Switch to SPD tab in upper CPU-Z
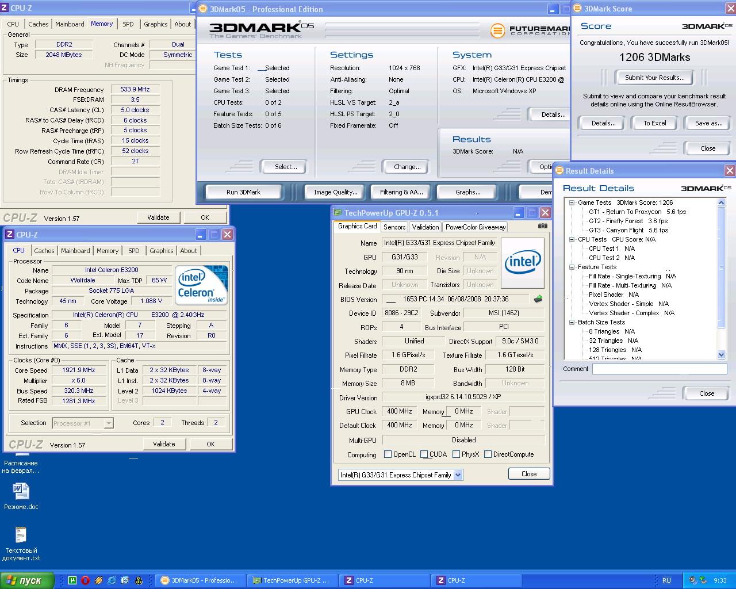The image size is (736, 589). [x=128, y=24]
